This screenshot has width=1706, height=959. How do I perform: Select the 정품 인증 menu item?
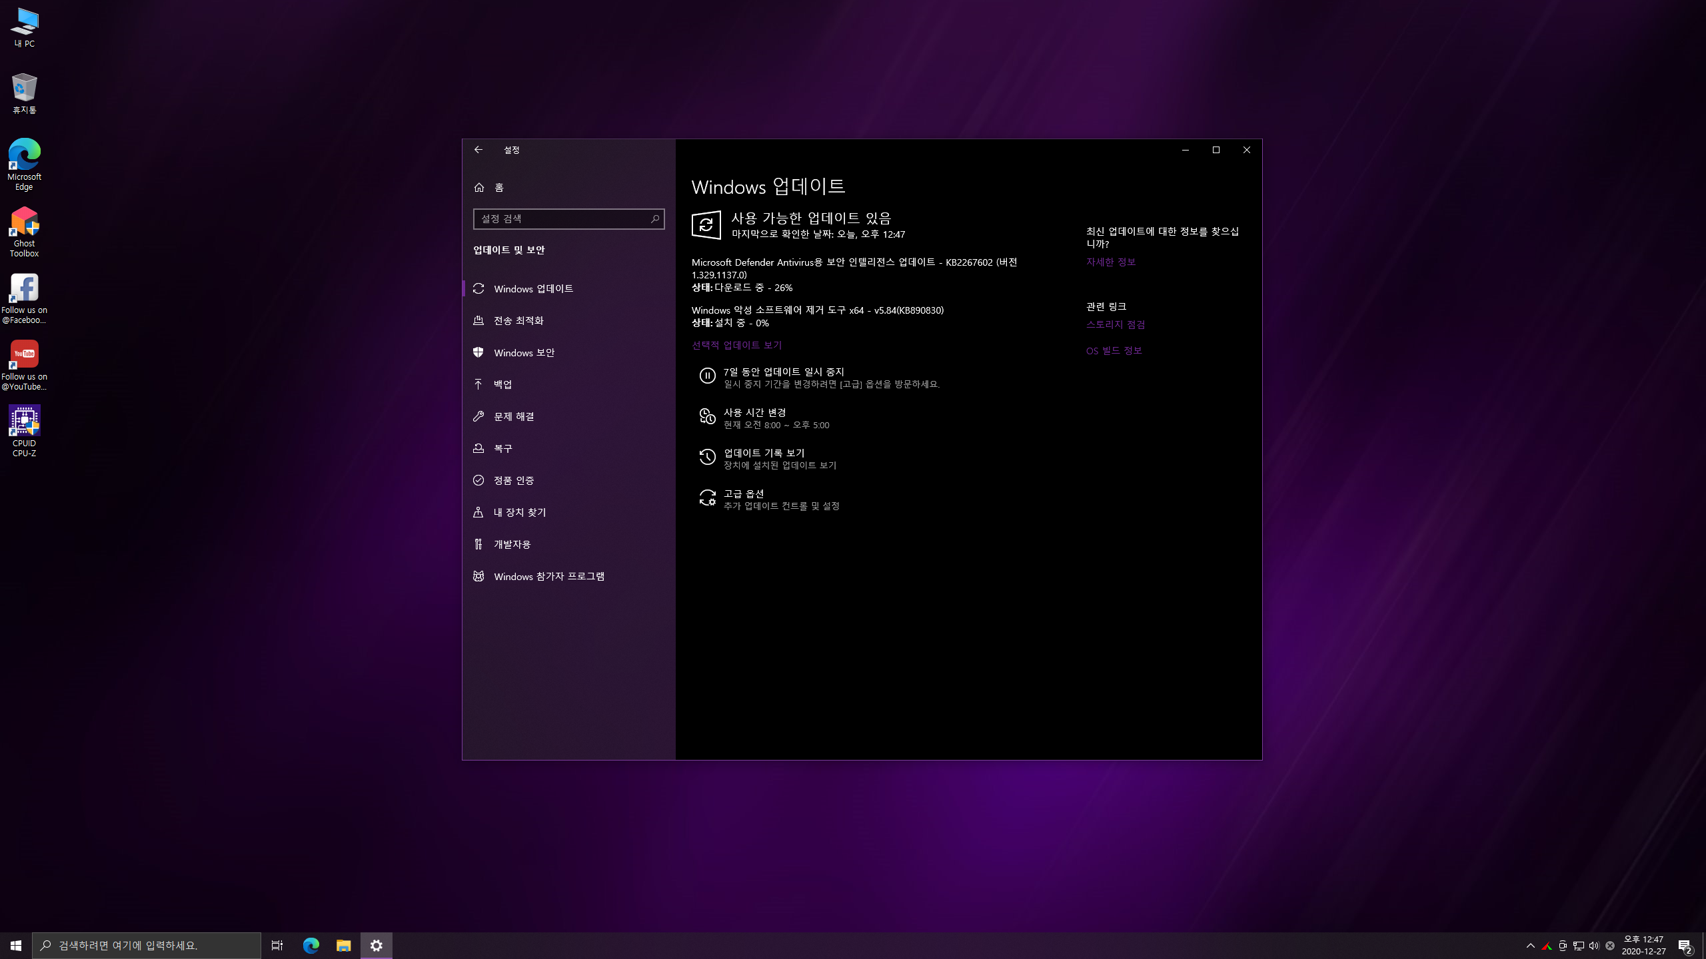pos(514,481)
